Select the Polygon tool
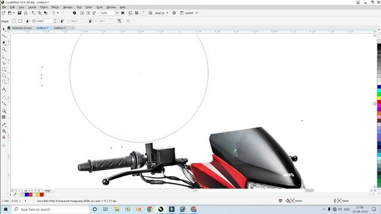381x214 pixels. pyautogui.click(x=4, y=82)
